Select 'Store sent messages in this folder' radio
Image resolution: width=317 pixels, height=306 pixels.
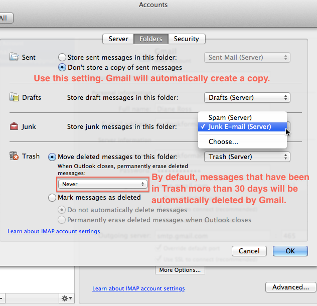pos(62,57)
